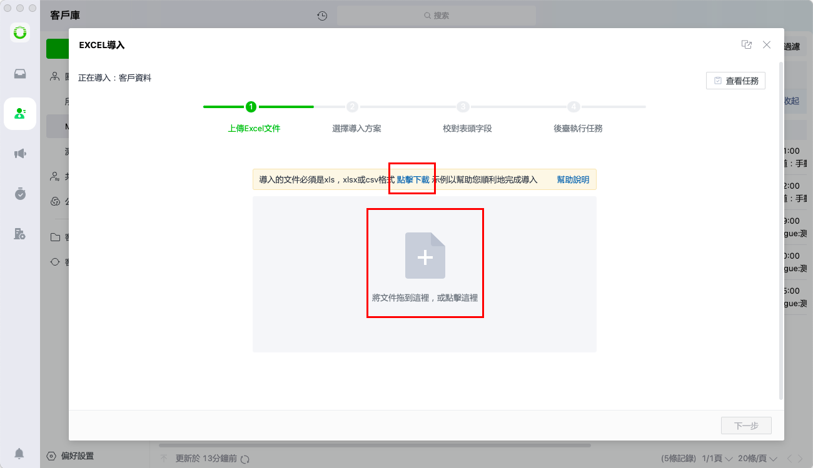The image size is (813, 468).
Task: Open the megaphone marketing icon
Action: coord(20,154)
